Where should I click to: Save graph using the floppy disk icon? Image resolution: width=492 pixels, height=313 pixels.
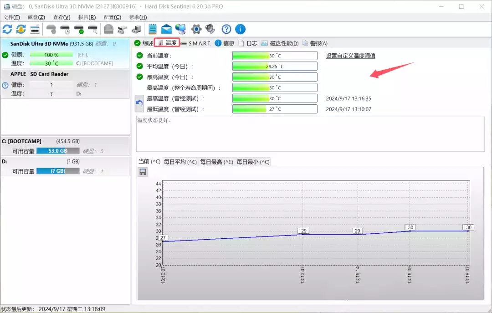pos(143,172)
